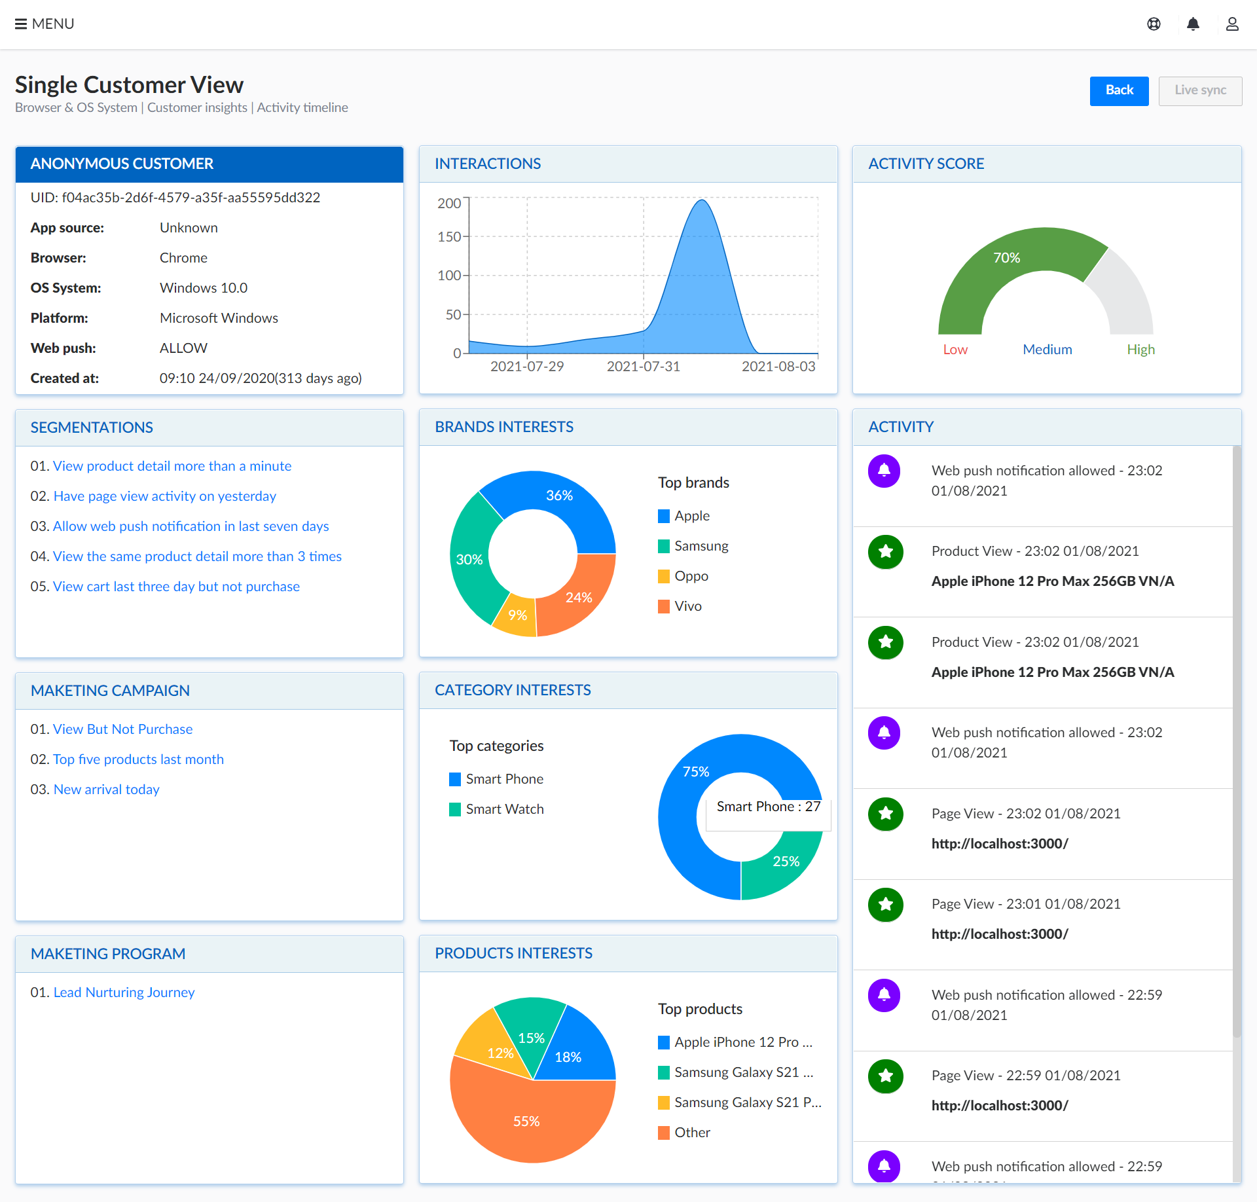Toggle Apple legend in brands chart
Screen dimensions: 1257x1202
point(684,516)
